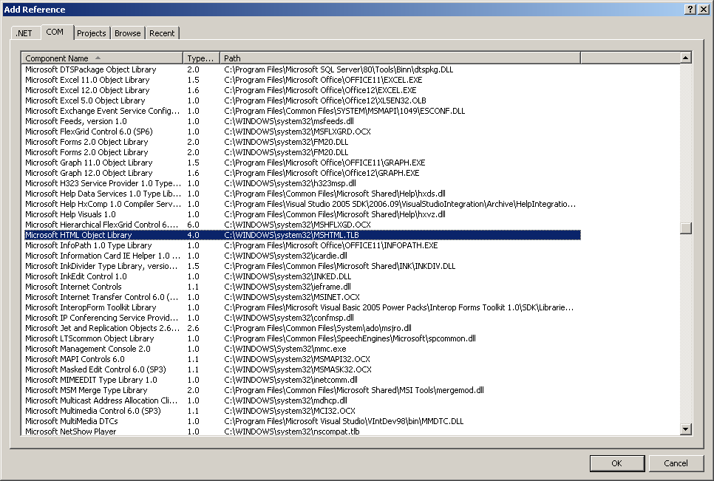Click path ending in INFOPATH.EXE
This screenshot has width=714, height=481.
330,246
